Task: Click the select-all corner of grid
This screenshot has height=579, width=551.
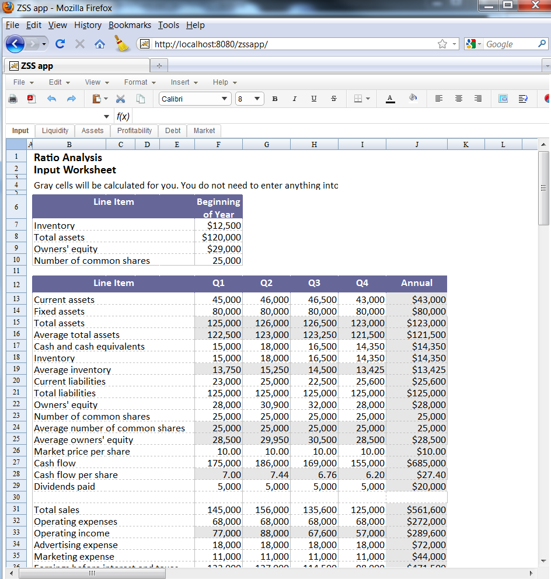Action: click(16, 144)
